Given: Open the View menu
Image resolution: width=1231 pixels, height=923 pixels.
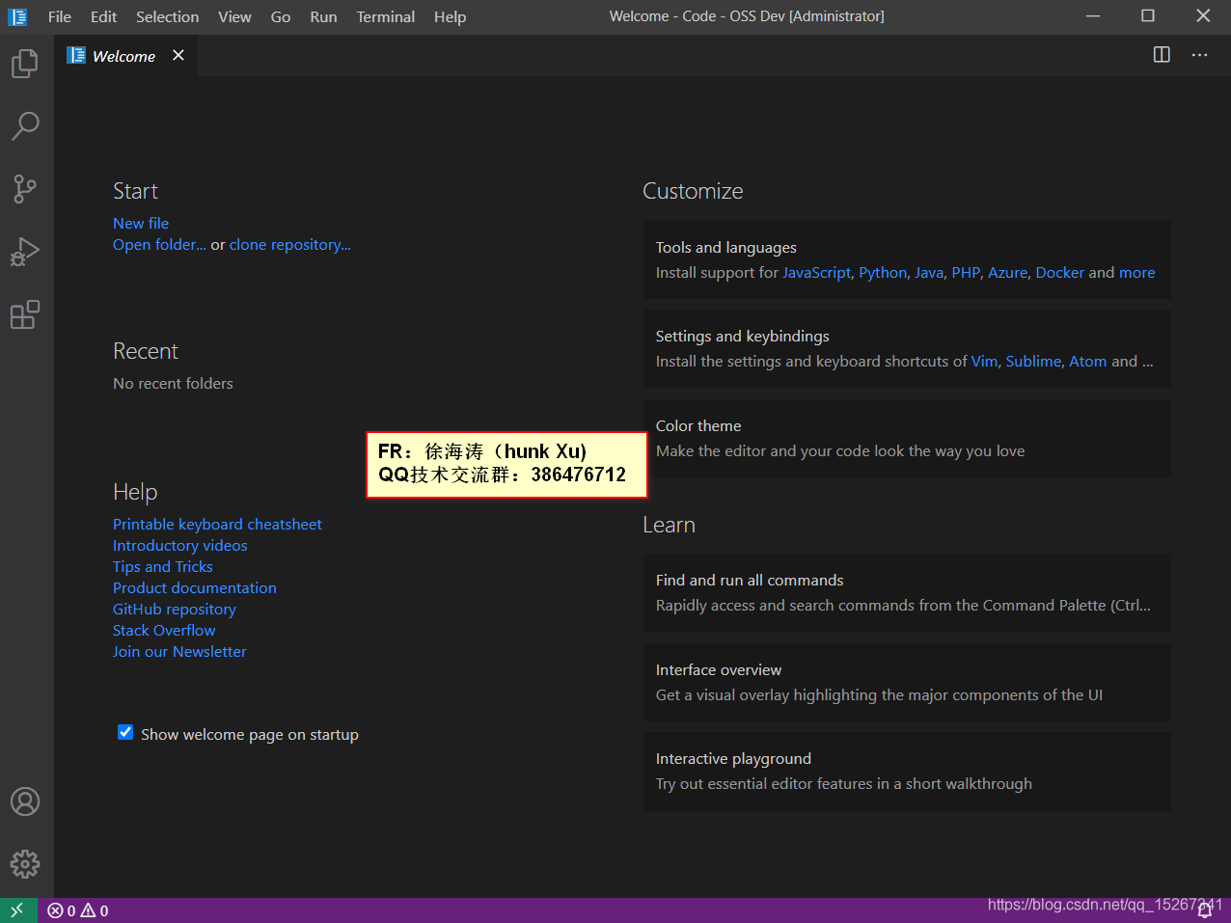Looking at the screenshot, I should point(234,16).
